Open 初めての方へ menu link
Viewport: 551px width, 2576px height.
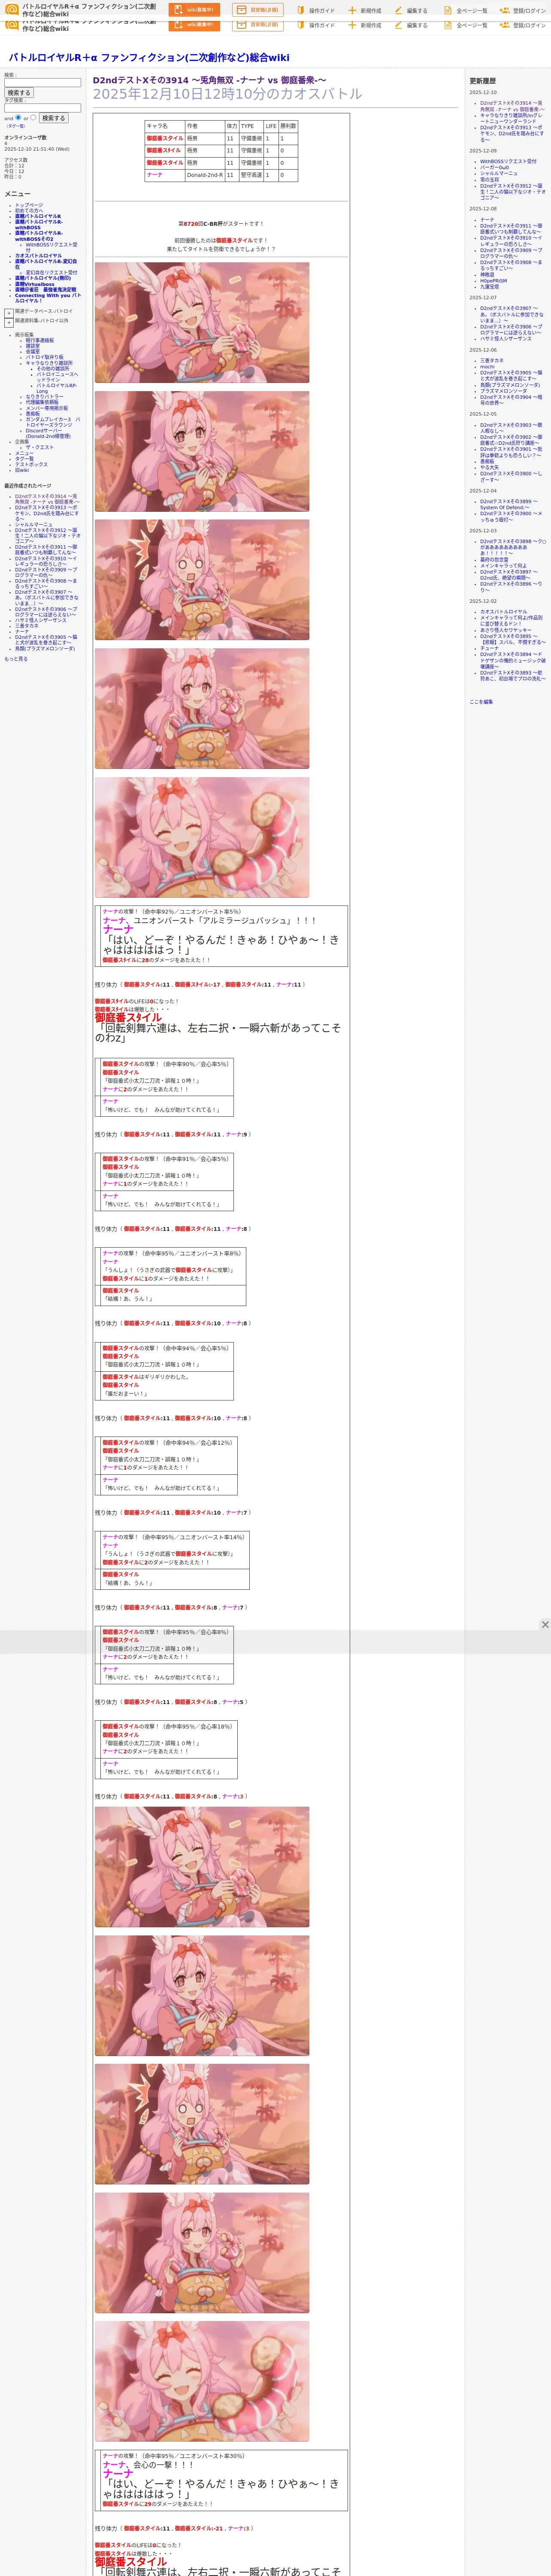pos(29,210)
